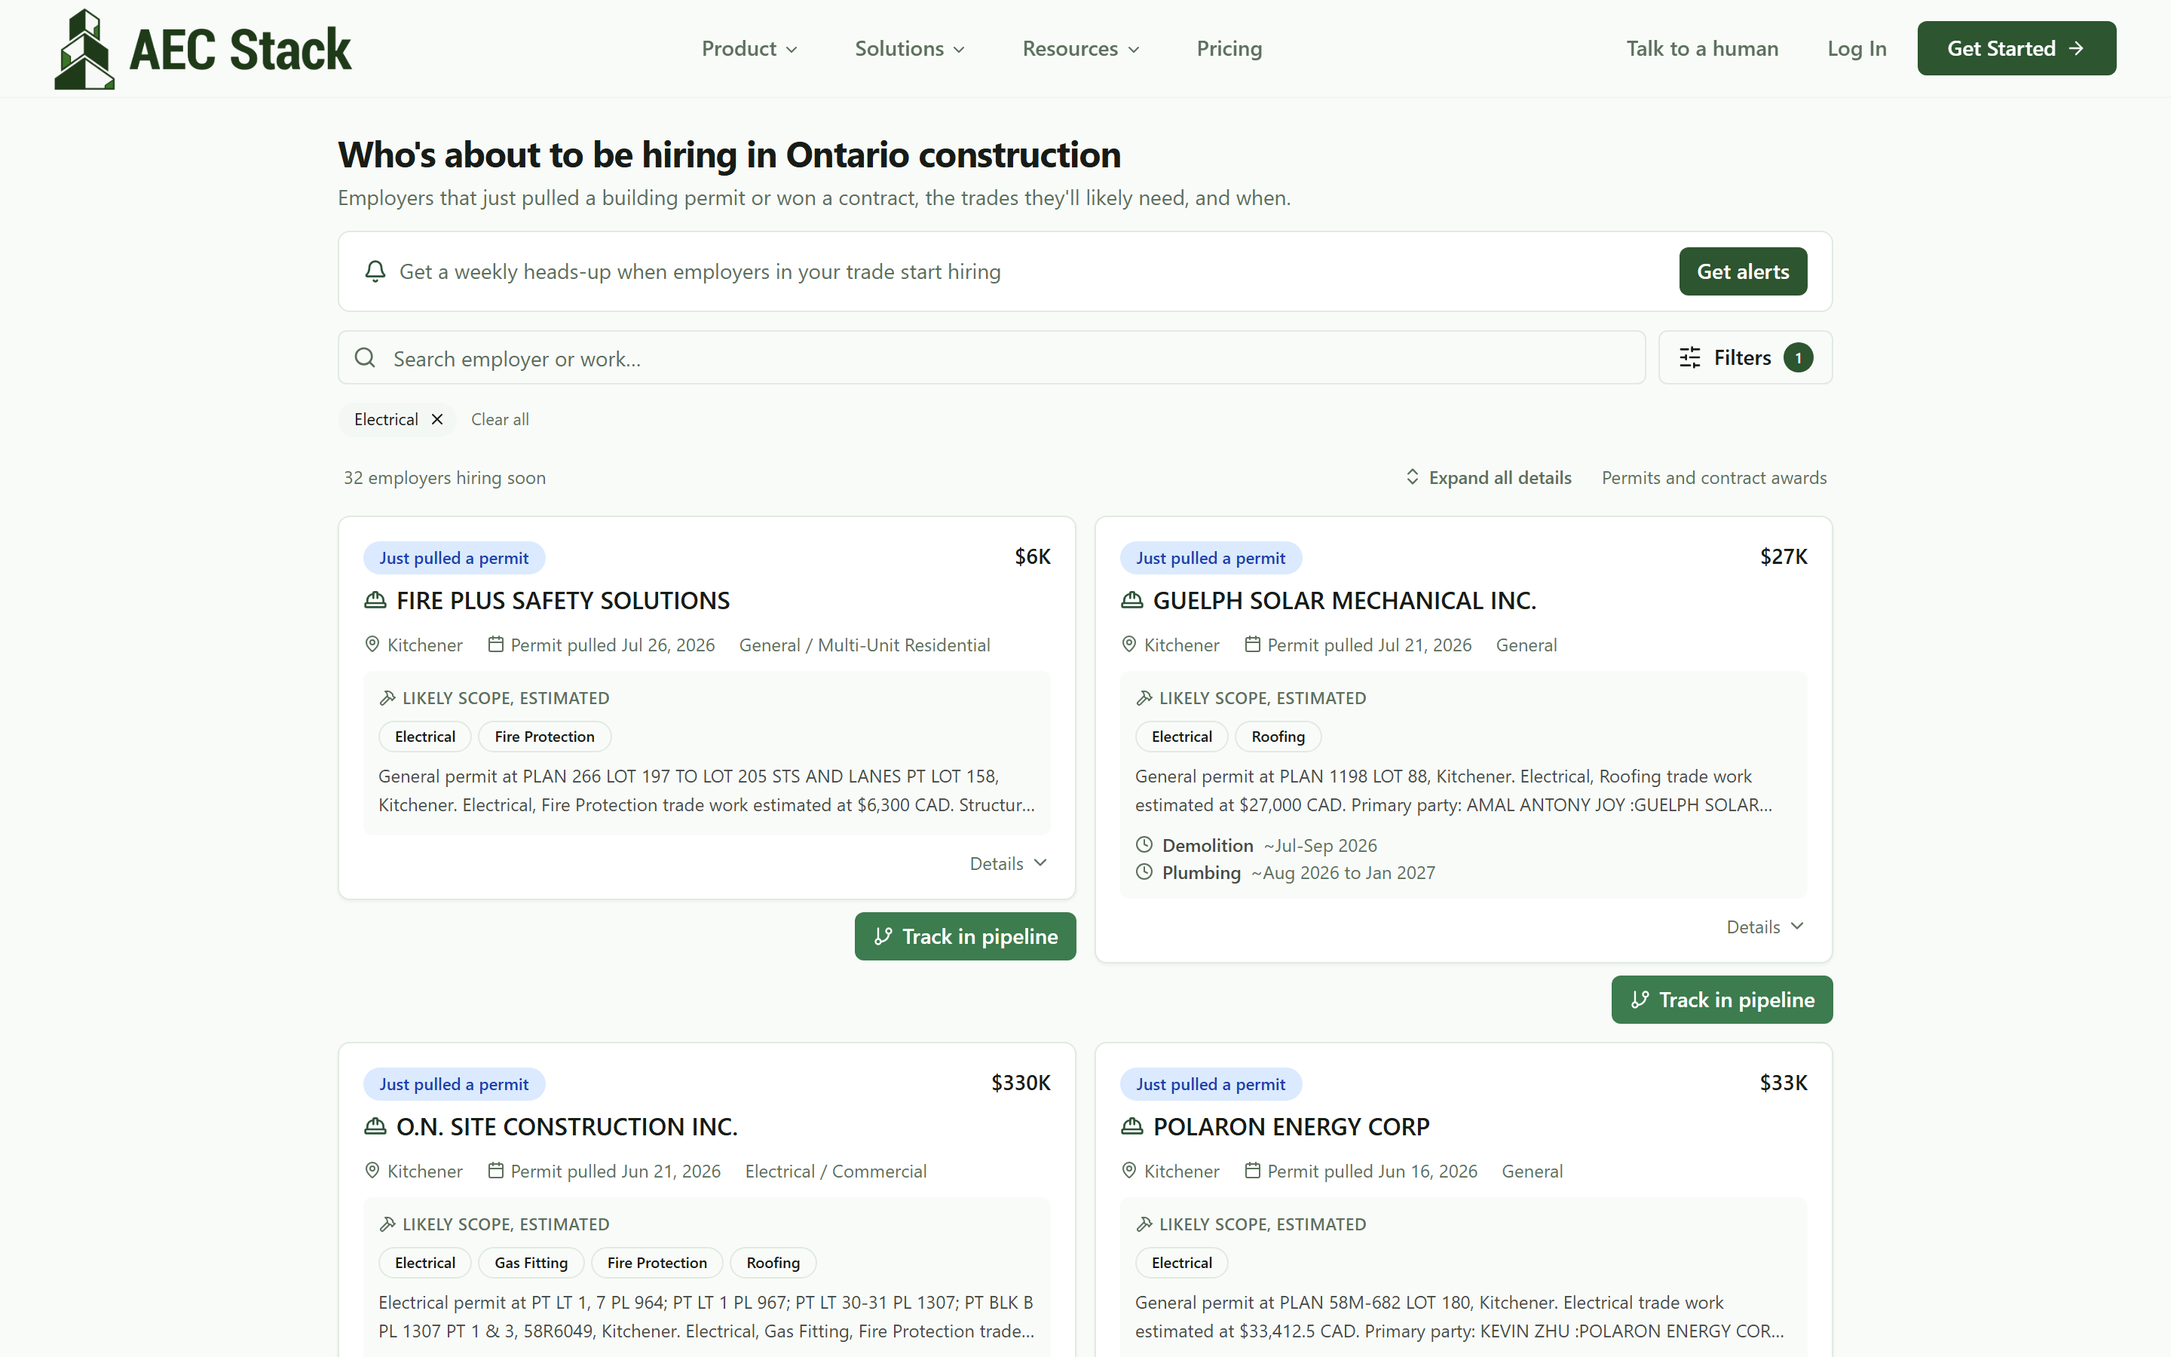Click hard hat icon beside GUELPH SOLAR MECHANICAL INC.

[1132, 600]
